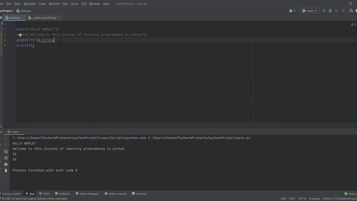
Task: Open the user account icon dropdown
Action: [x=292, y=11]
